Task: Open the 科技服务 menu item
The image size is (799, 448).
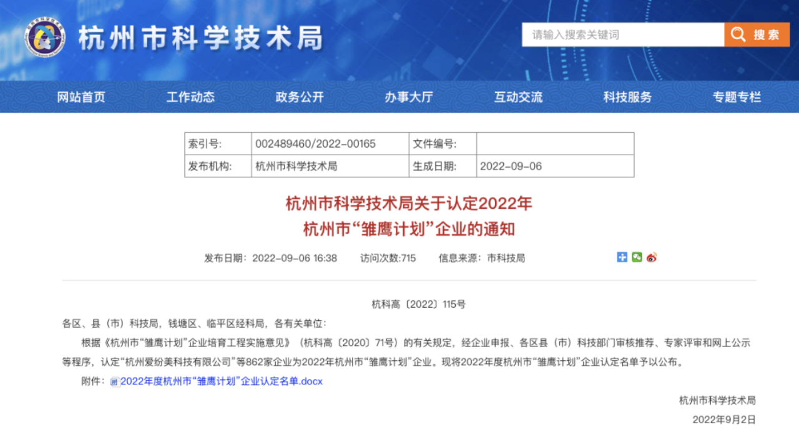Action: [x=627, y=97]
